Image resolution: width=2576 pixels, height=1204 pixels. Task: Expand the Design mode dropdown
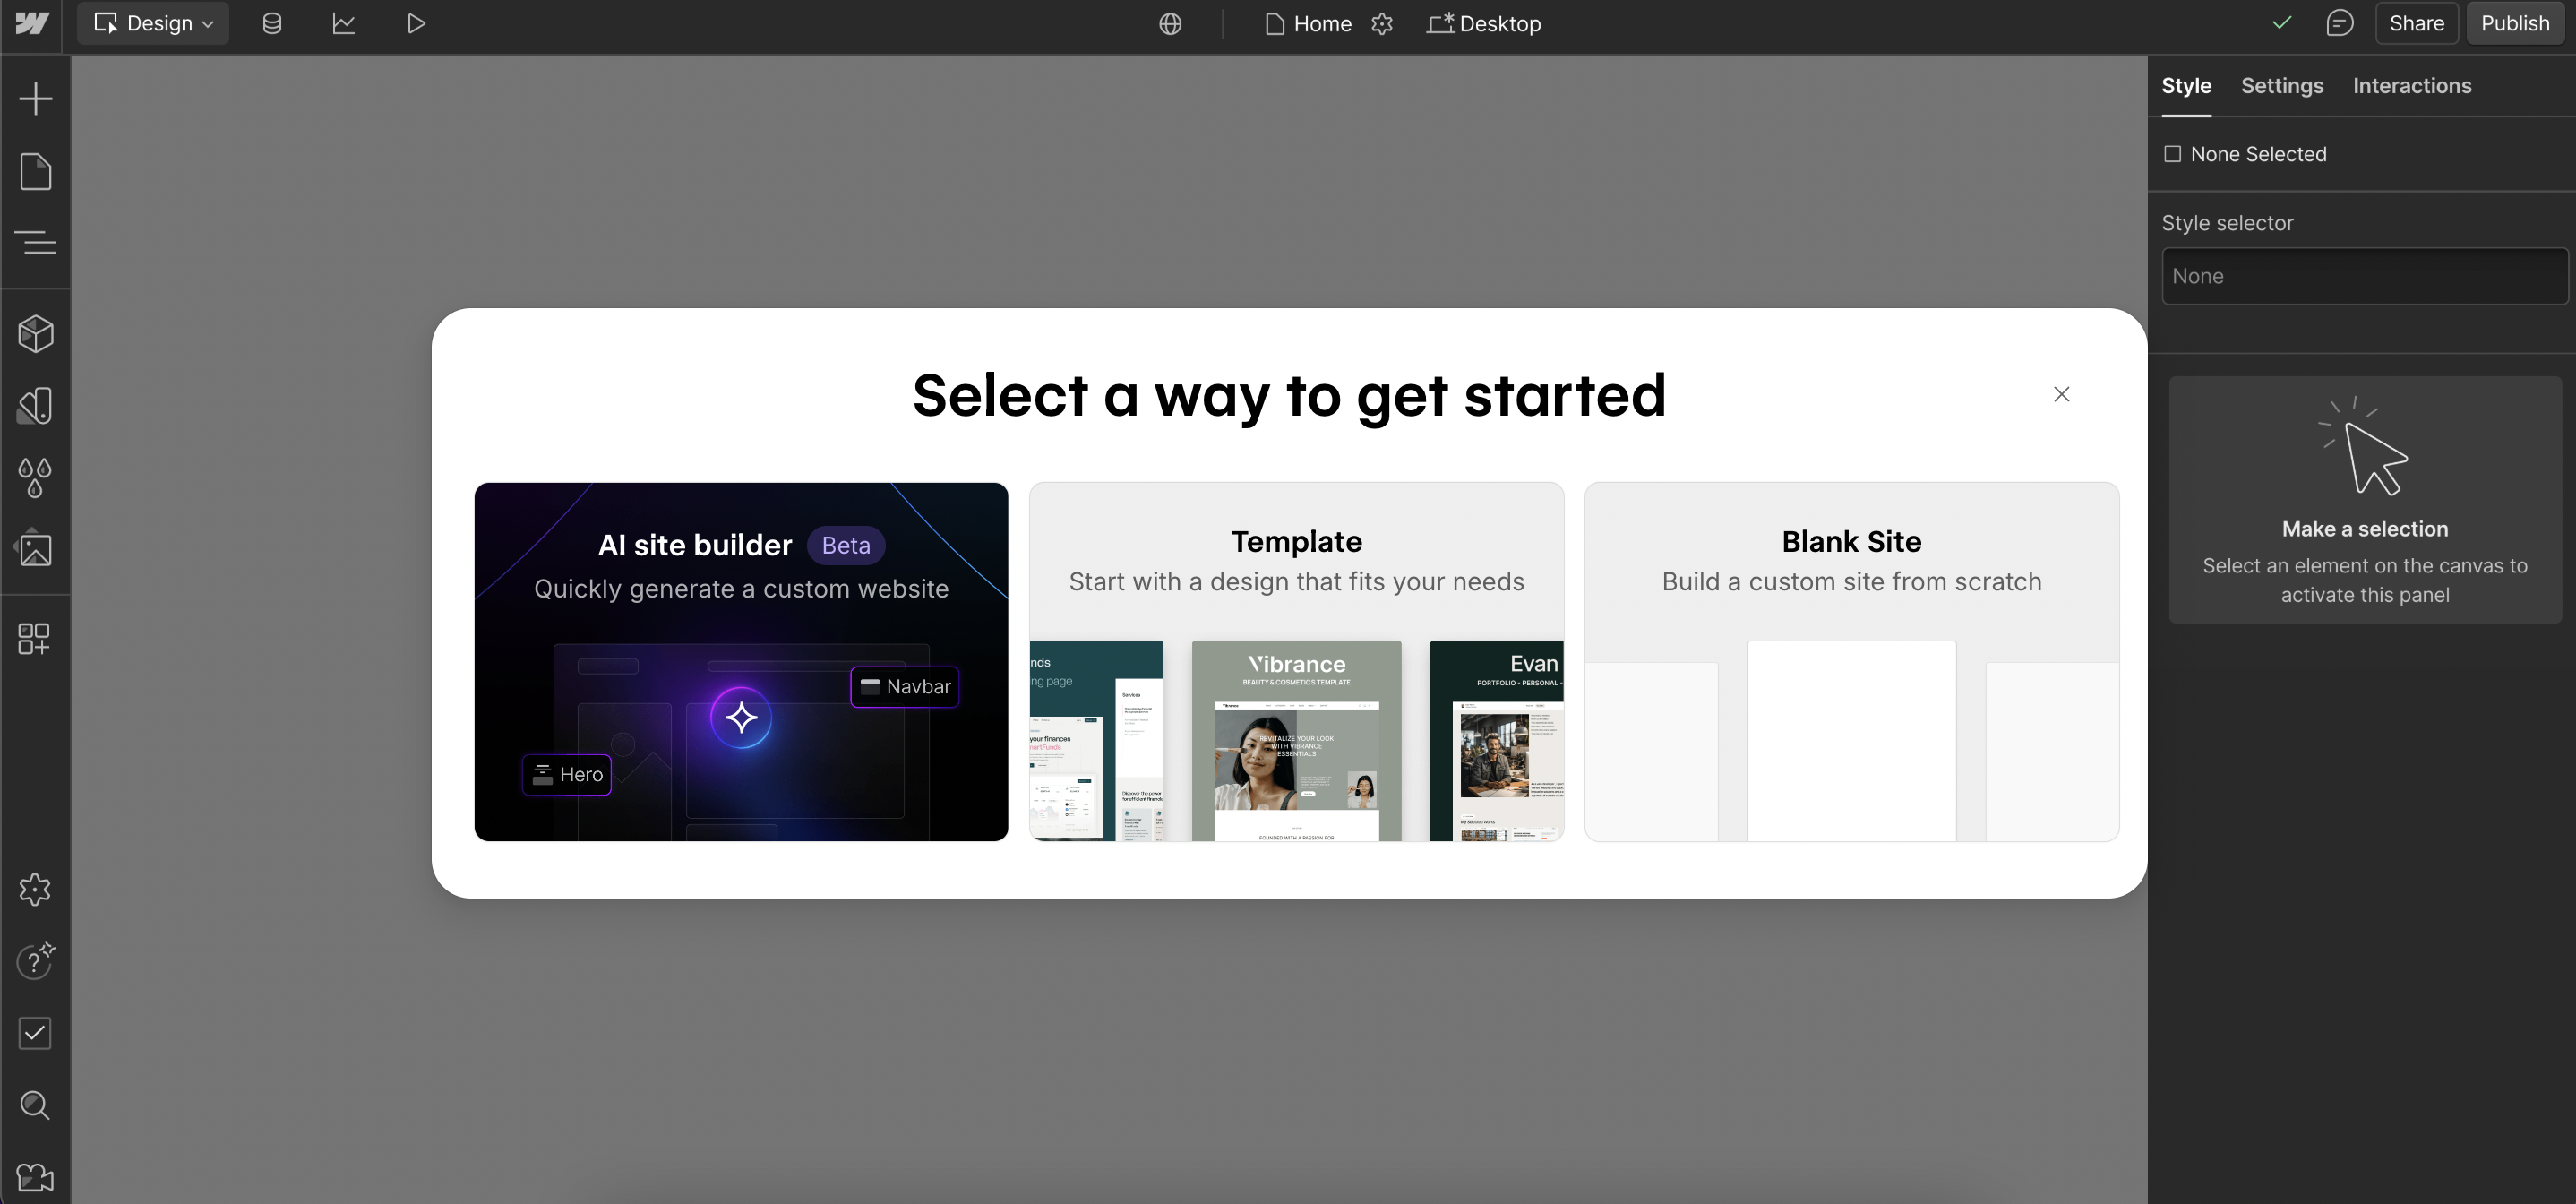[153, 23]
